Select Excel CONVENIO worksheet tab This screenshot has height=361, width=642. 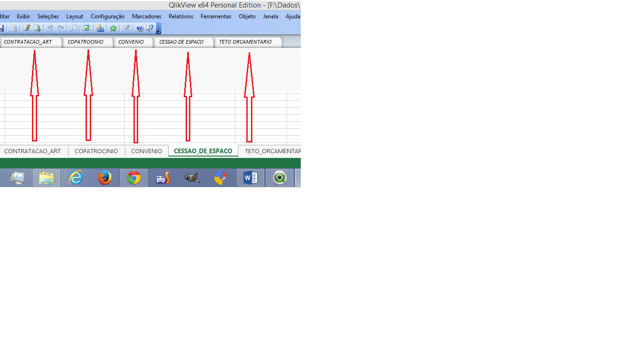(x=147, y=151)
